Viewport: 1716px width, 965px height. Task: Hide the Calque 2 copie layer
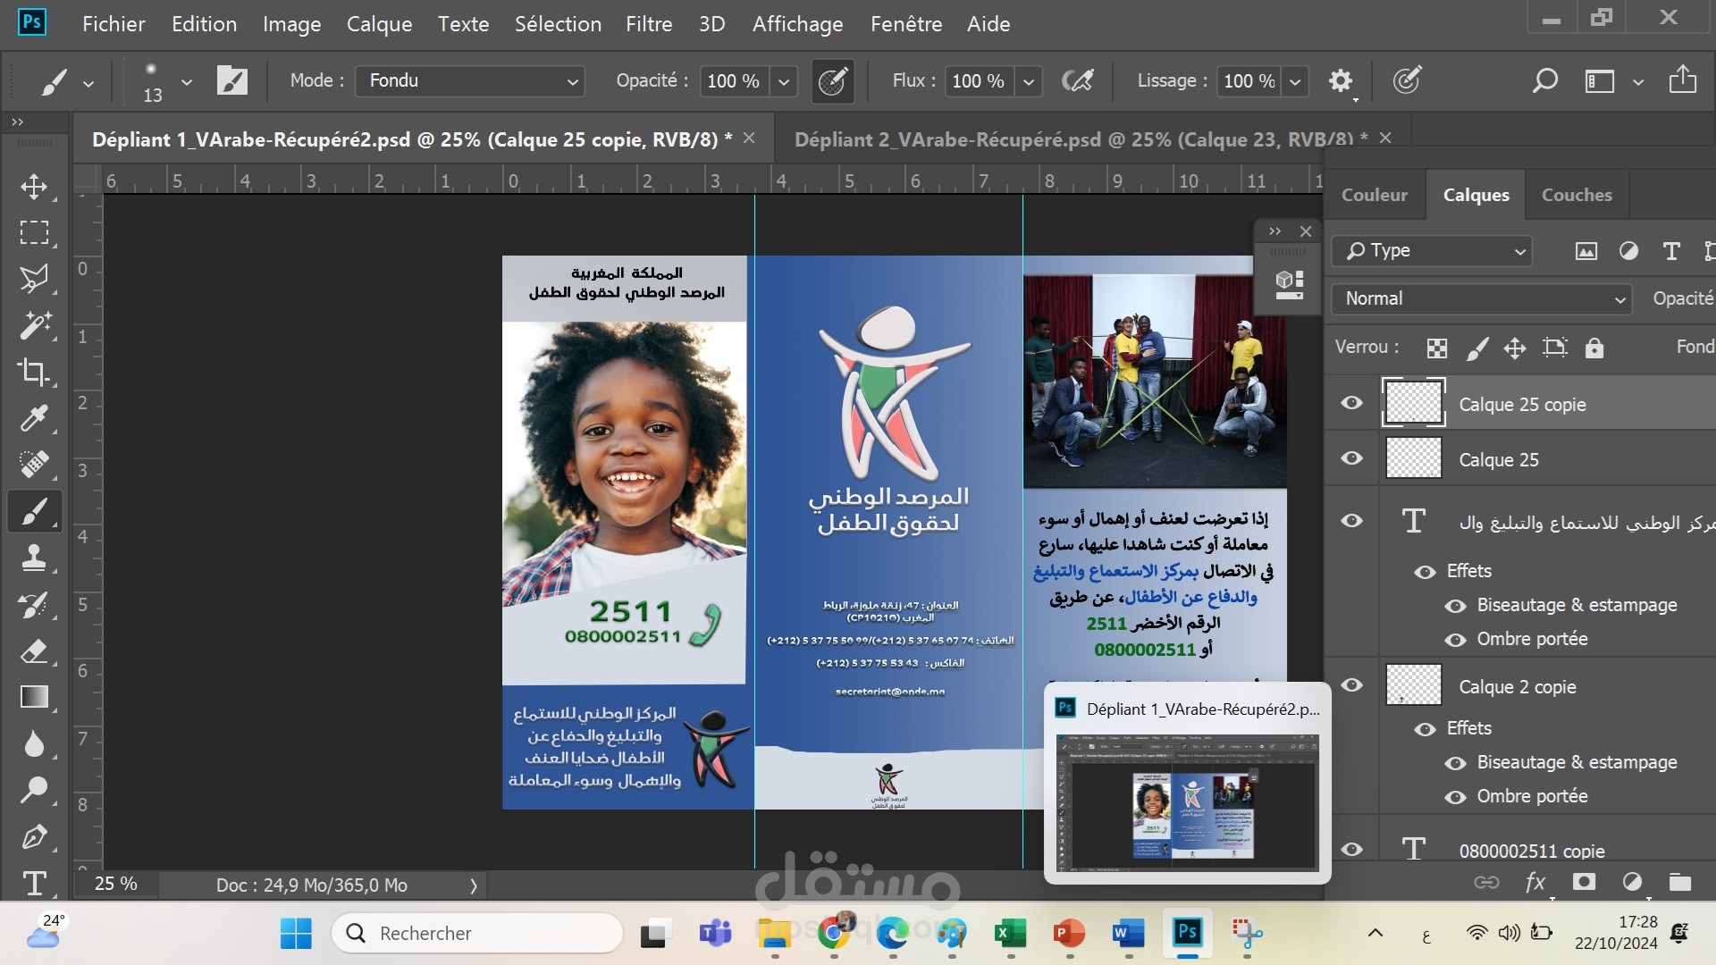1352,685
